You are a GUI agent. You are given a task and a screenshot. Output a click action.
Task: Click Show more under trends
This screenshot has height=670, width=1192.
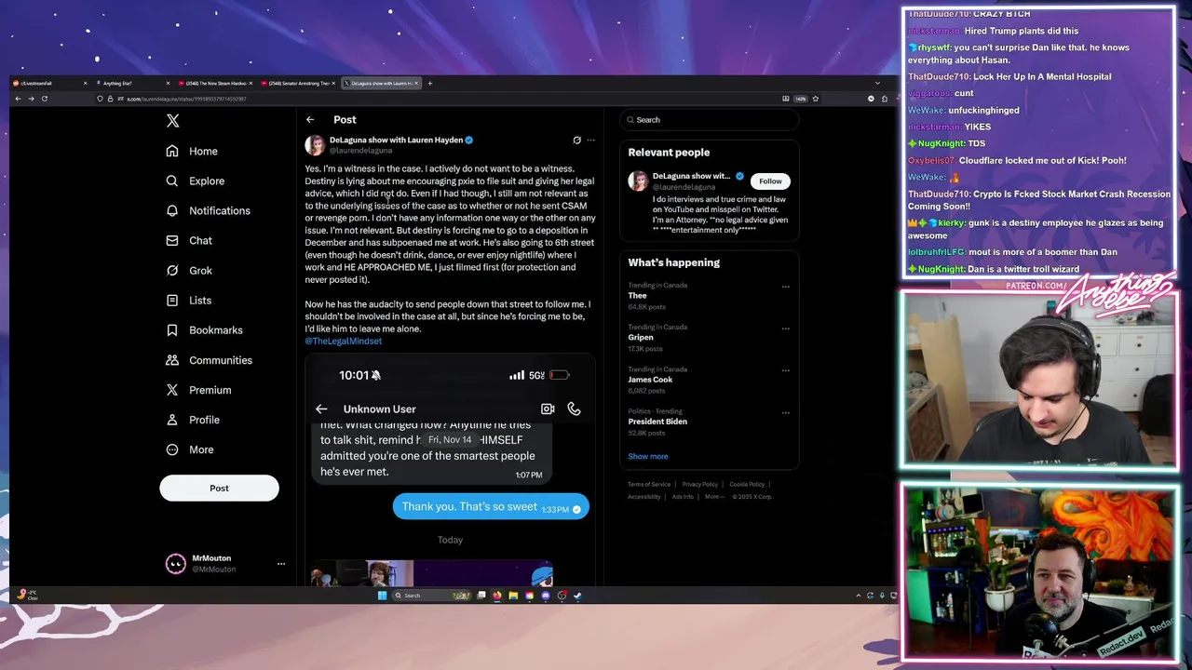(648, 456)
